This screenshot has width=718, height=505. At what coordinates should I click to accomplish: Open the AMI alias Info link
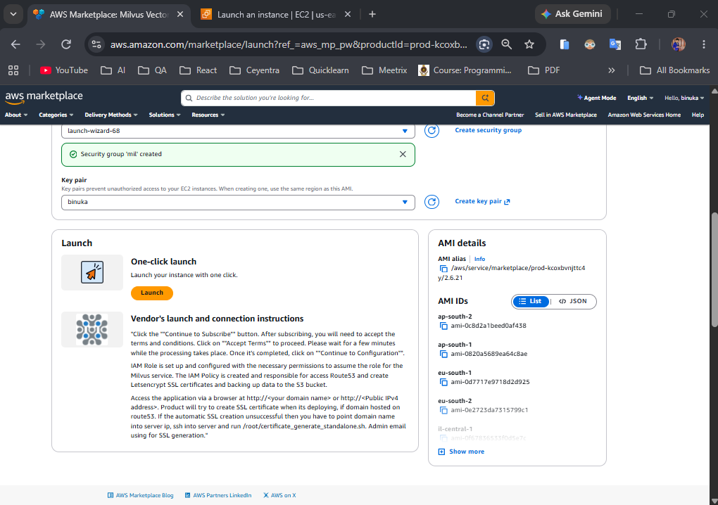479,259
